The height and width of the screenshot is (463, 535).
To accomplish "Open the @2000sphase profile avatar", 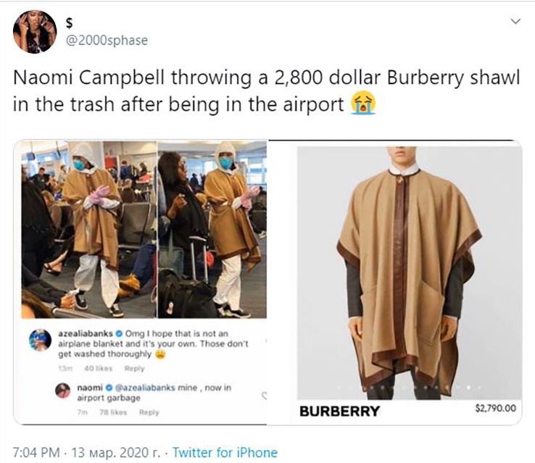I will click(x=35, y=31).
